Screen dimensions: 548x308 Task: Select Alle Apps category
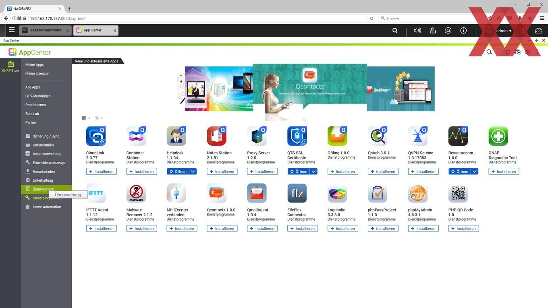pos(33,87)
